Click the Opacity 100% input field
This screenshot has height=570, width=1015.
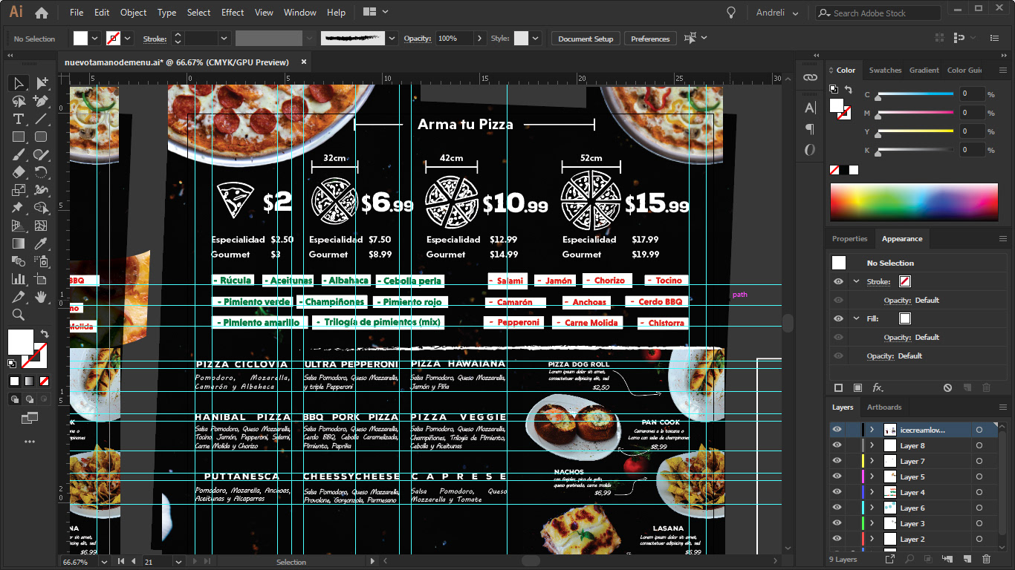point(453,39)
